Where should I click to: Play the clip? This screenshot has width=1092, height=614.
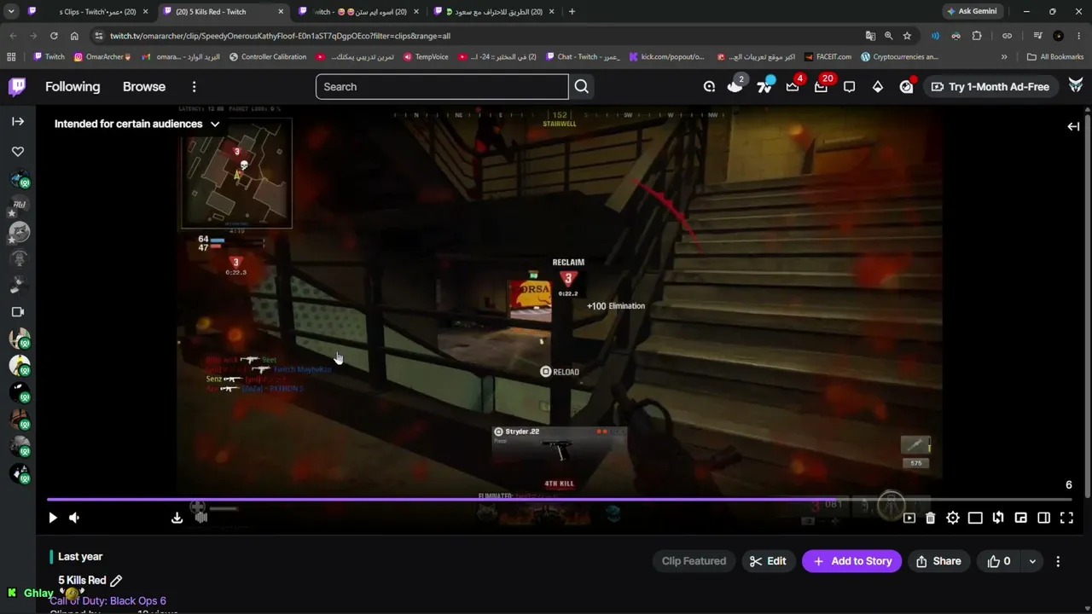click(53, 518)
